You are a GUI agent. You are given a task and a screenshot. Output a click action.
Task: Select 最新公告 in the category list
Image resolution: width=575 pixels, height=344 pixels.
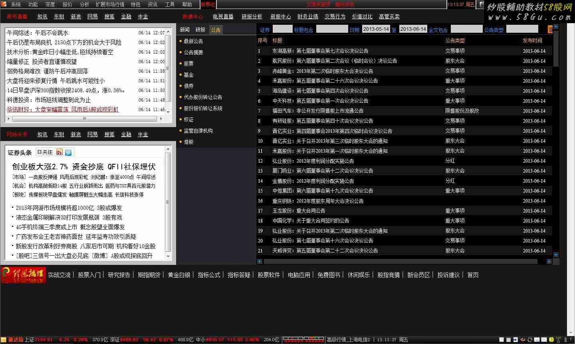[x=194, y=41]
